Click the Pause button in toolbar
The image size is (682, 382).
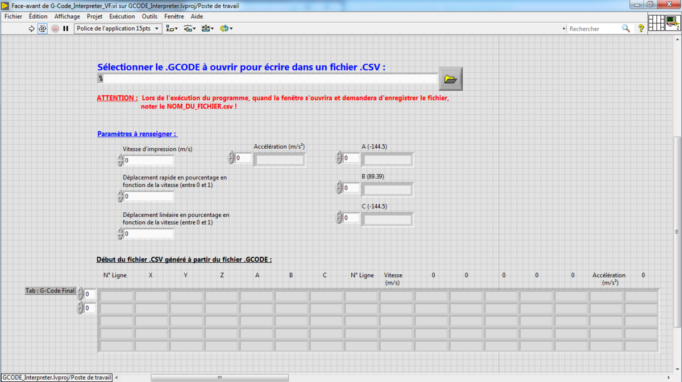coord(65,28)
